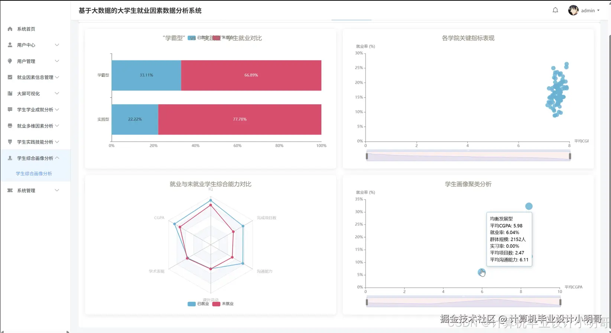Click the icon beside 学生学业成就分析

[10, 109]
